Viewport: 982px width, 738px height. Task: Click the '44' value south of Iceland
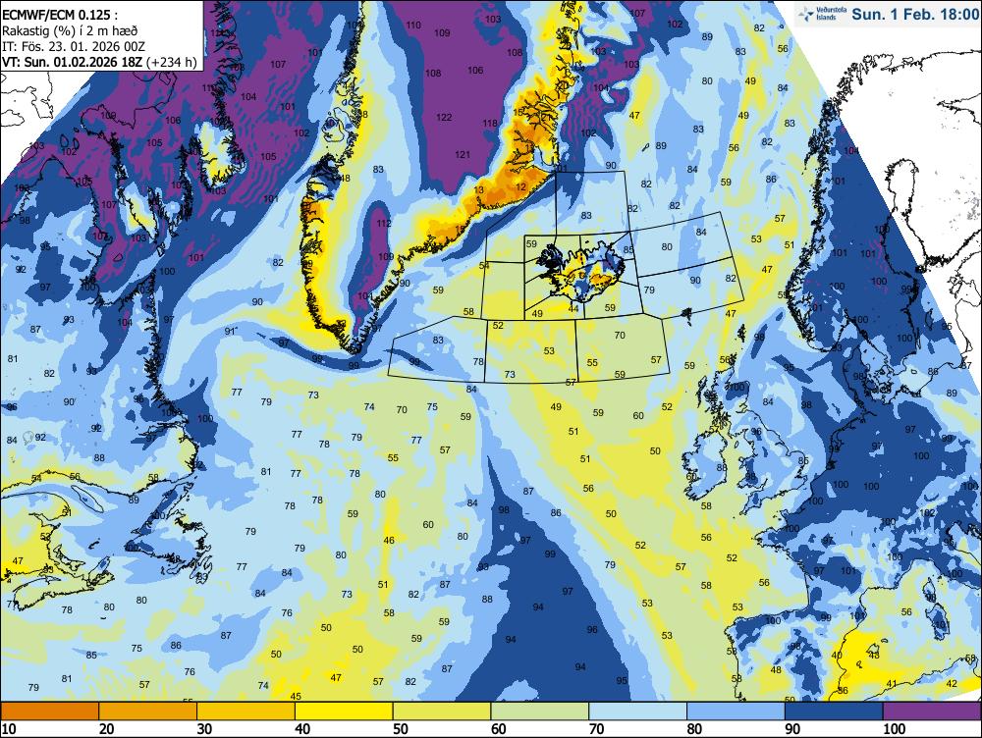coord(573,308)
